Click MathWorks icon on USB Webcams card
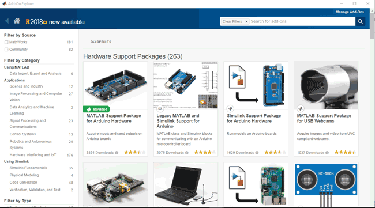The image size is (375, 208). (x=301, y=109)
